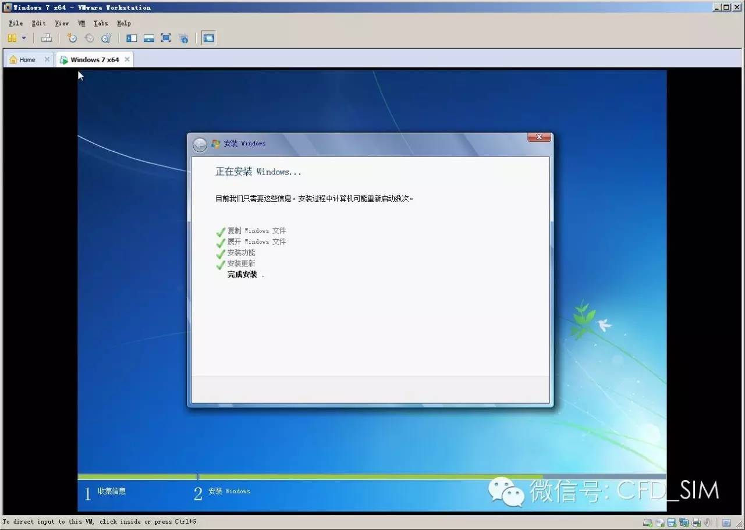Click the Send Ctrl+Alt+Del toolbar icon
Viewport: 745px width, 530px height.
(x=47, y=38)
